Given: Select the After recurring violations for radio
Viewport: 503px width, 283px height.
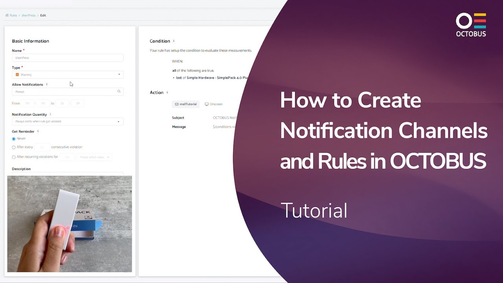Looking at the screenshot, I should pyautogui.click(x=14, y=157).
